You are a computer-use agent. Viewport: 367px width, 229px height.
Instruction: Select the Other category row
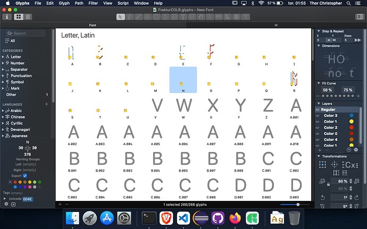coord(26,95)
